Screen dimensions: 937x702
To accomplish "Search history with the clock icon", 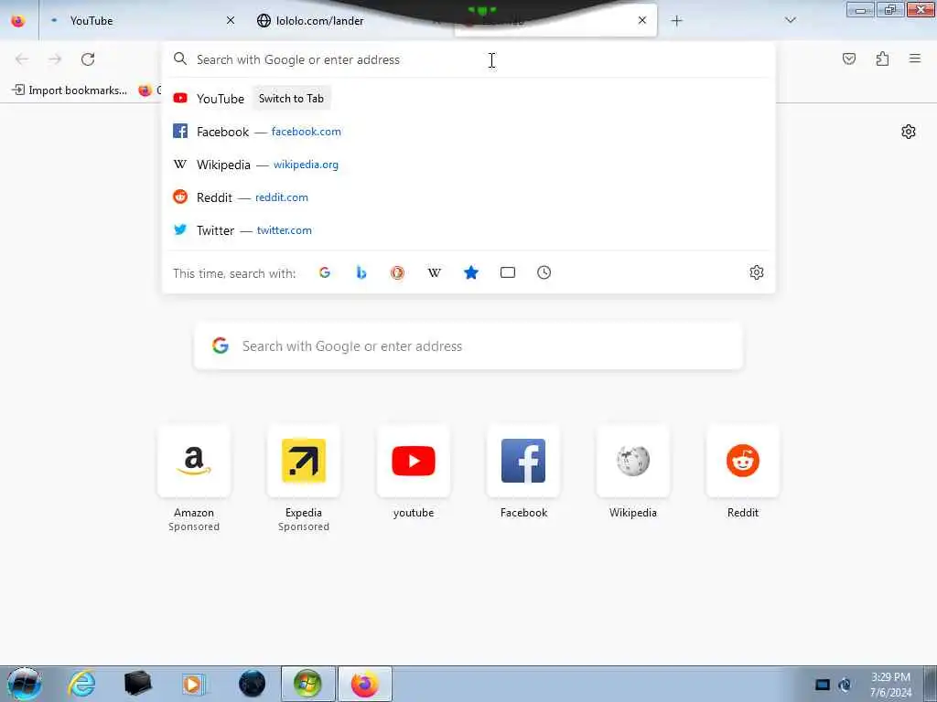I will pyautogui.click(x=544, y=272).
